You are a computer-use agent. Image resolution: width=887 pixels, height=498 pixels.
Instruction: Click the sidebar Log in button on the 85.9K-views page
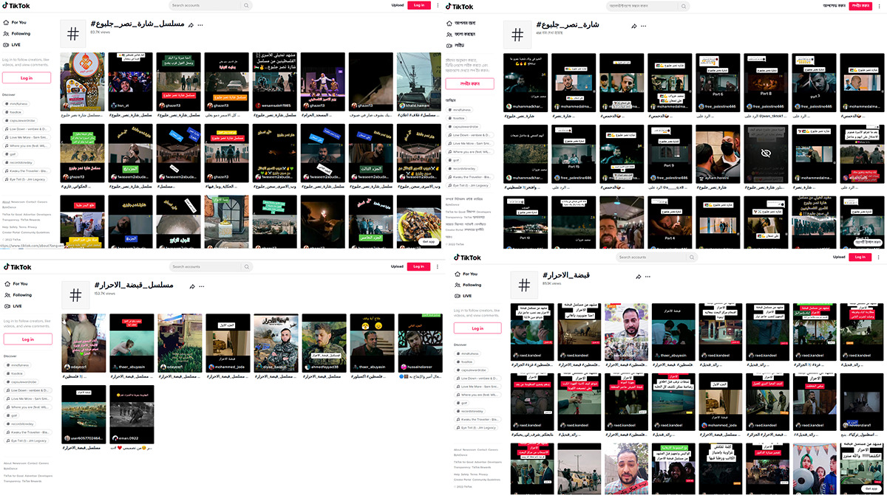click(x=478, y=328)
